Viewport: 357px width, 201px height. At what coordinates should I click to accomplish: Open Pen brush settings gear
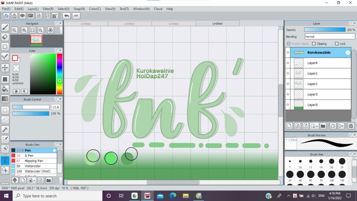click(54, 150)
